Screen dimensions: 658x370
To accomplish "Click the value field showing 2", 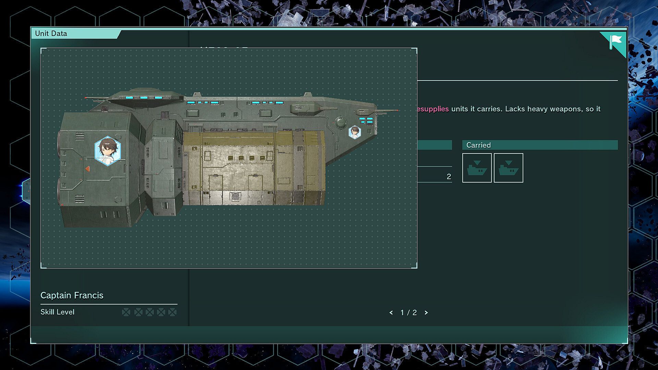I will 435,176.
